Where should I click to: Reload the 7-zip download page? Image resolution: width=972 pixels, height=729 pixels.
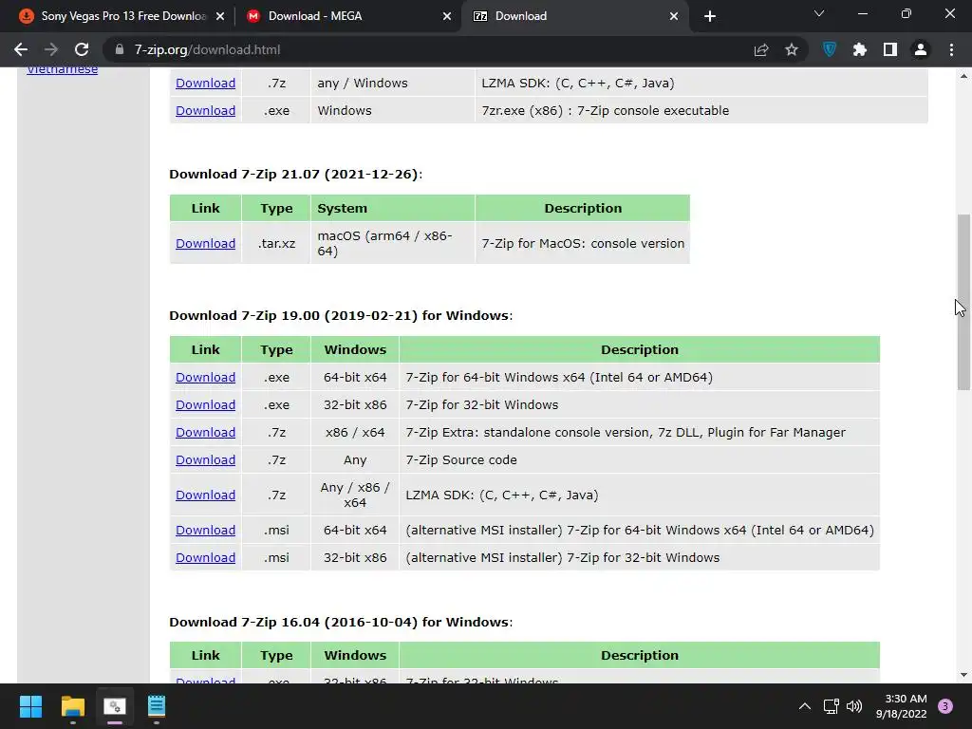82,49
